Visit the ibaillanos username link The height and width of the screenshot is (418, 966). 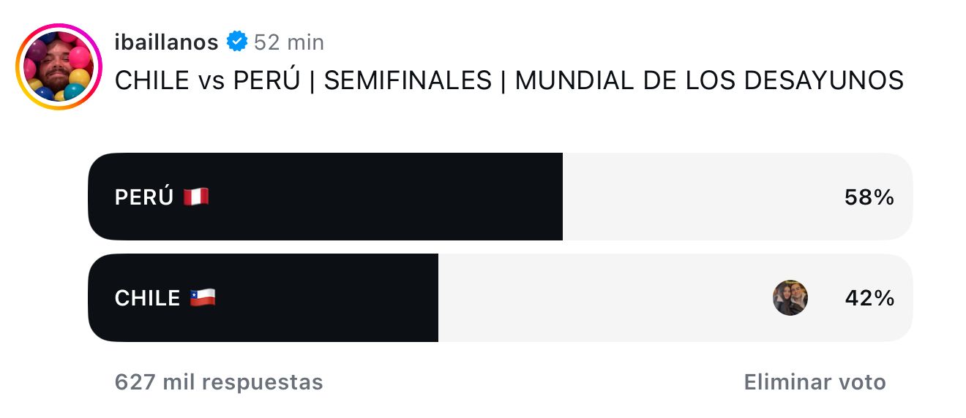tap(166, 42)
